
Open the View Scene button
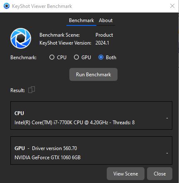tap(125, 174)
